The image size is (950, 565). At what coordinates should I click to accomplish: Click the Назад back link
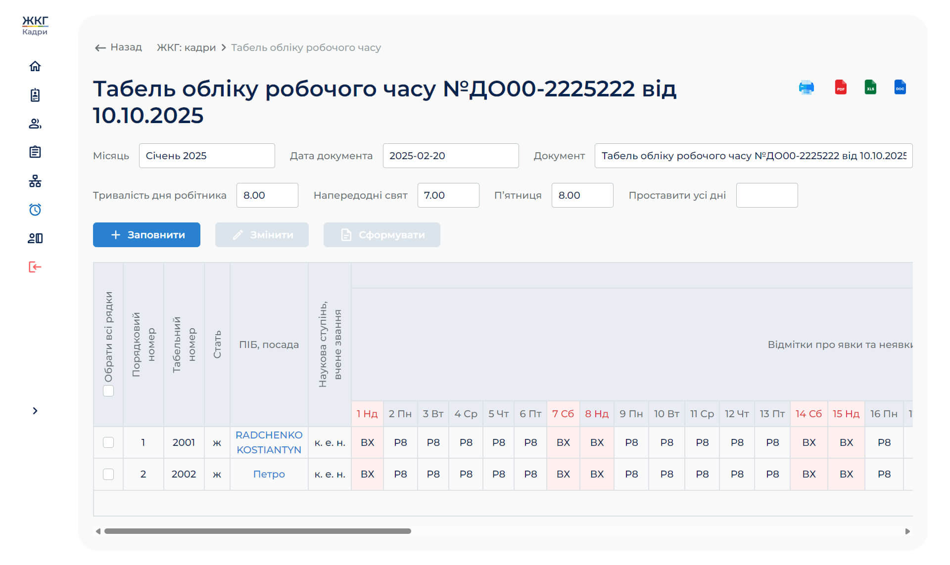[118, 47]
